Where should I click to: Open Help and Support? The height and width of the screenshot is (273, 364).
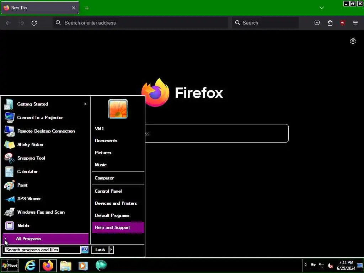[118, 227]
